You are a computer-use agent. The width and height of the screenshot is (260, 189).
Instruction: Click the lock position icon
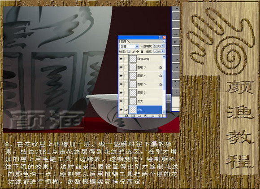138,52
